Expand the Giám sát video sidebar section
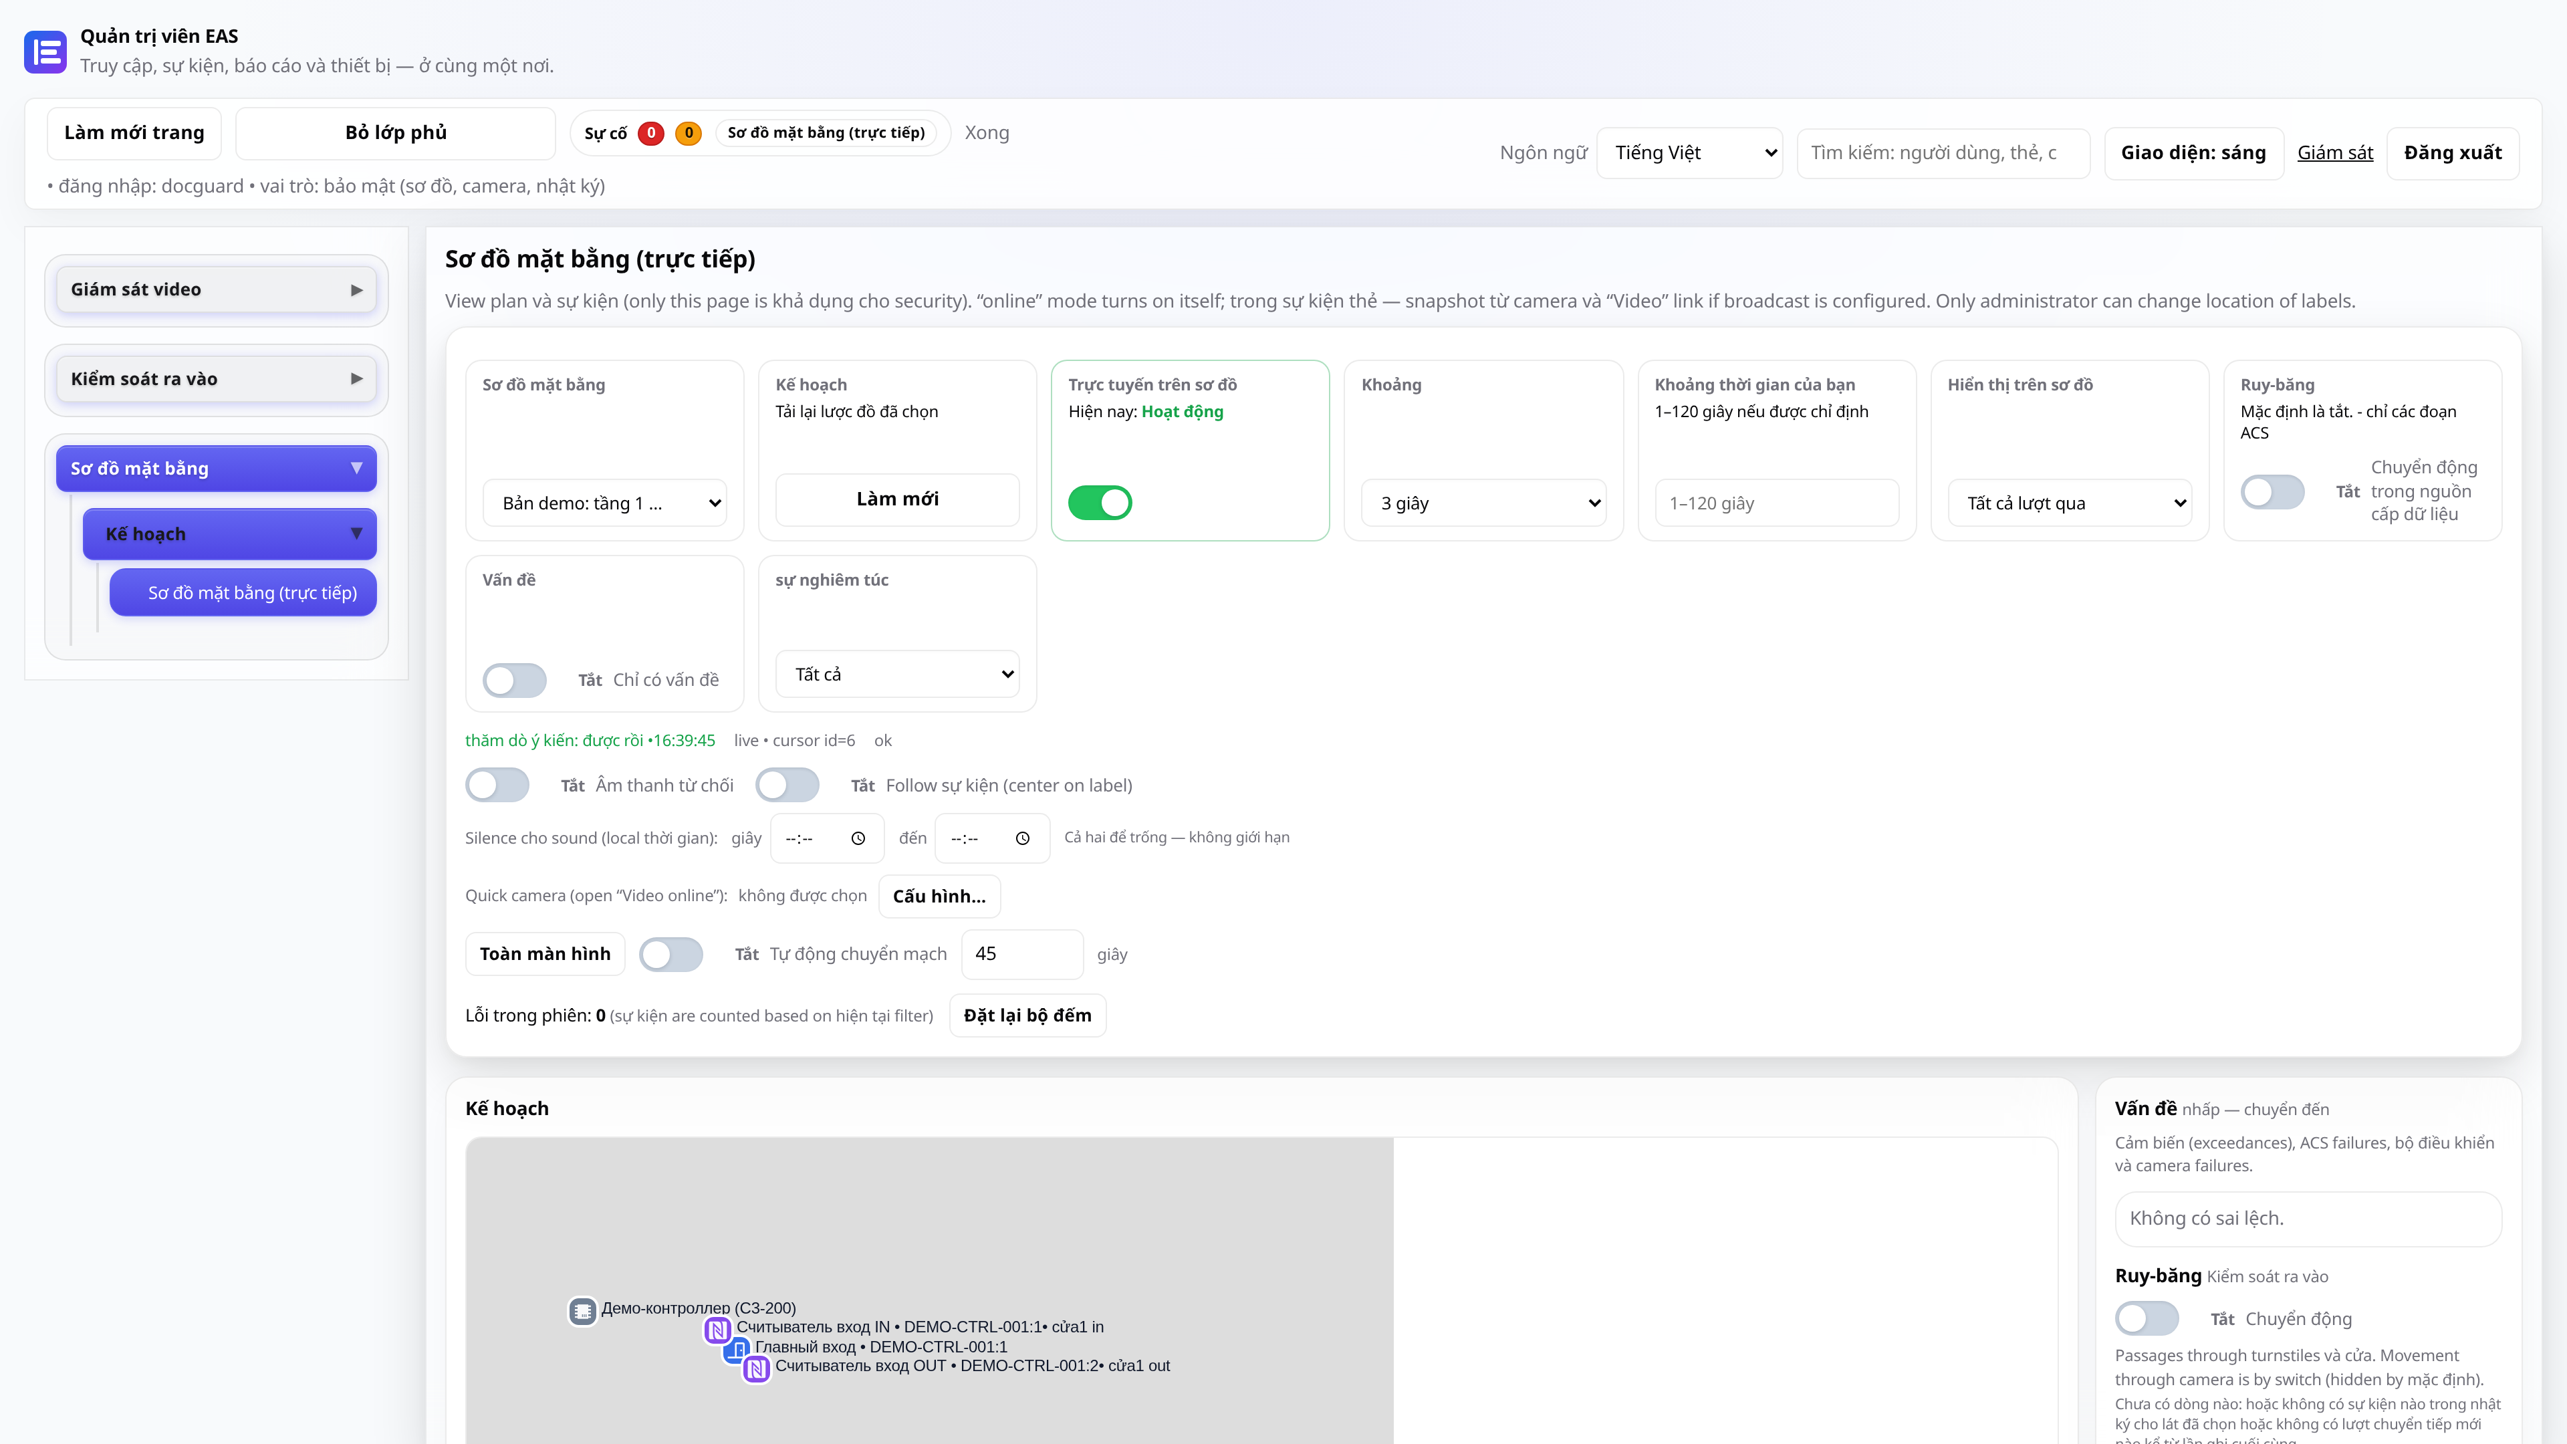Viewport: 2567px width, 1444px height. [x=216, y=290]
